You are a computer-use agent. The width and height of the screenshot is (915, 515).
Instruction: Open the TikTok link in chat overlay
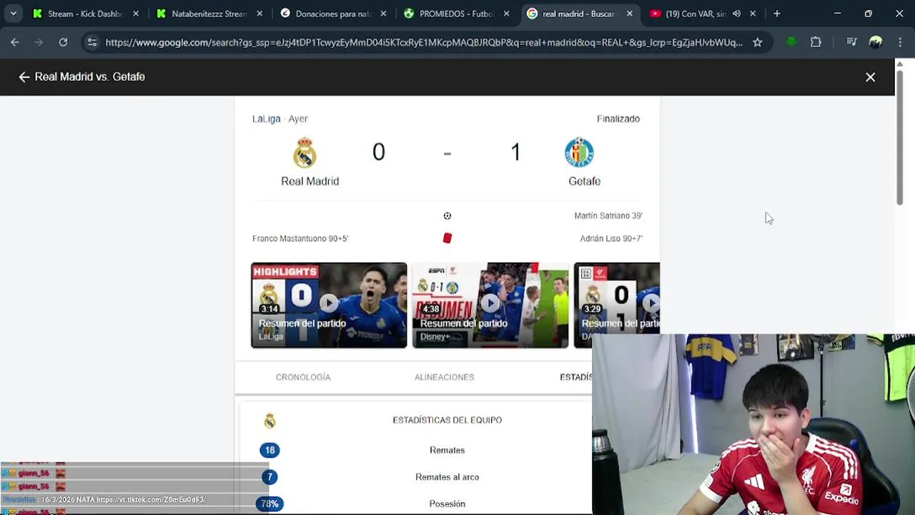151,499
